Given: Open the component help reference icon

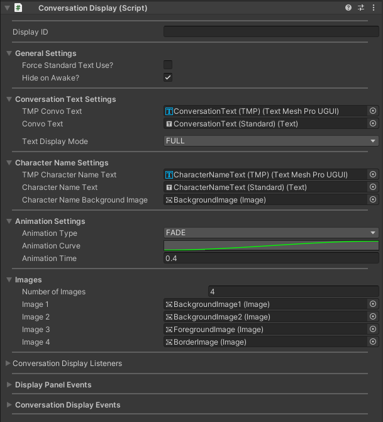Looking at the screenshot, I should click(348, 8).
